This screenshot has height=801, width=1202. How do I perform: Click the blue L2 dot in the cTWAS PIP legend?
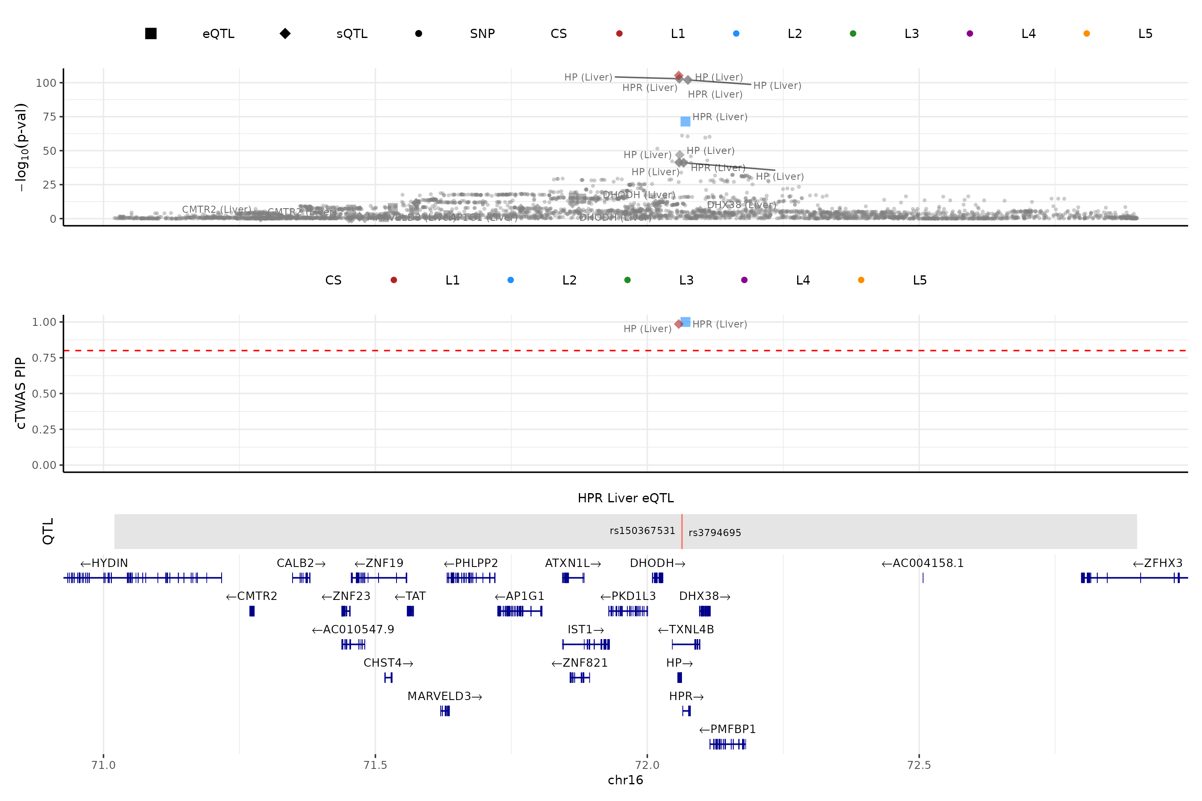coord(510,280)
